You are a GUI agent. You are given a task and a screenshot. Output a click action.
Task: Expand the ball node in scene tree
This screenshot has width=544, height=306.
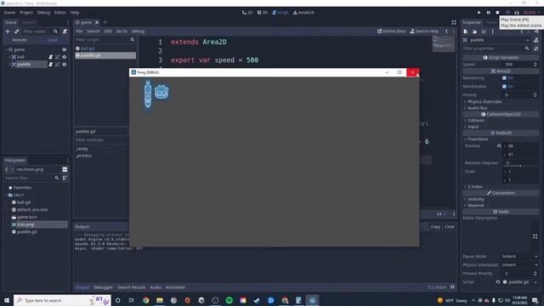[9, 57]
